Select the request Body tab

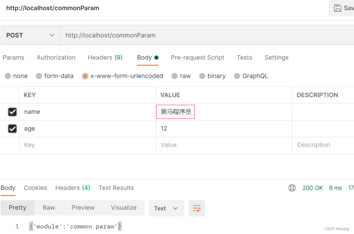pos(148,58)
